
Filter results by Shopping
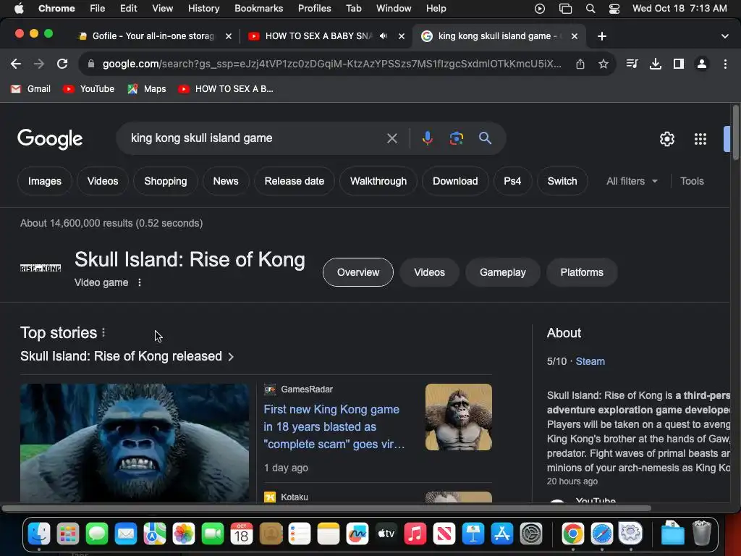(x=166, y=181)
